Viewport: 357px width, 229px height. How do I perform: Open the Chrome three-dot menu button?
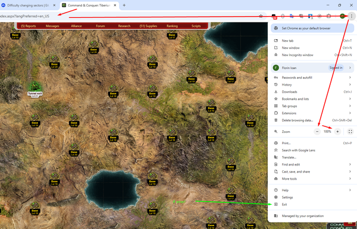click(352, 16)
